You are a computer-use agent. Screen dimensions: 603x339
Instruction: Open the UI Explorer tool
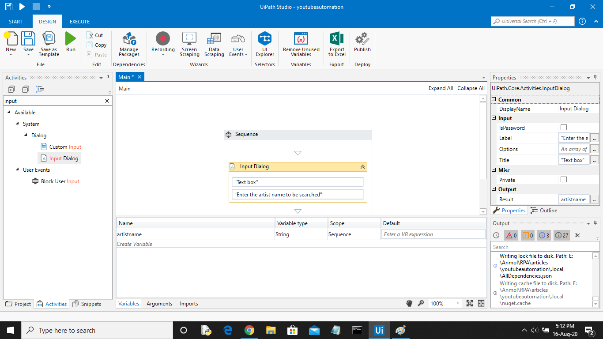click(264, 44)
